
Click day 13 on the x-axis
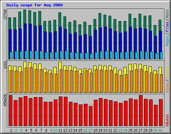tap(70, 130)
